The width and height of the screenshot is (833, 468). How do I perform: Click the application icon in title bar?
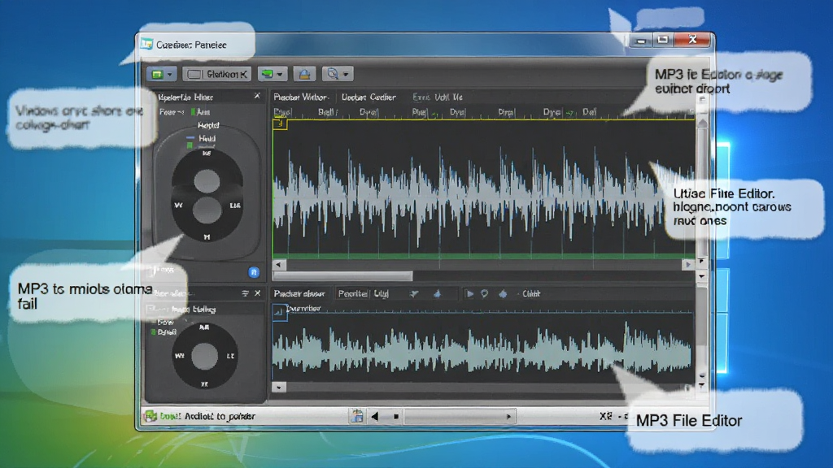tap(146, 44)
